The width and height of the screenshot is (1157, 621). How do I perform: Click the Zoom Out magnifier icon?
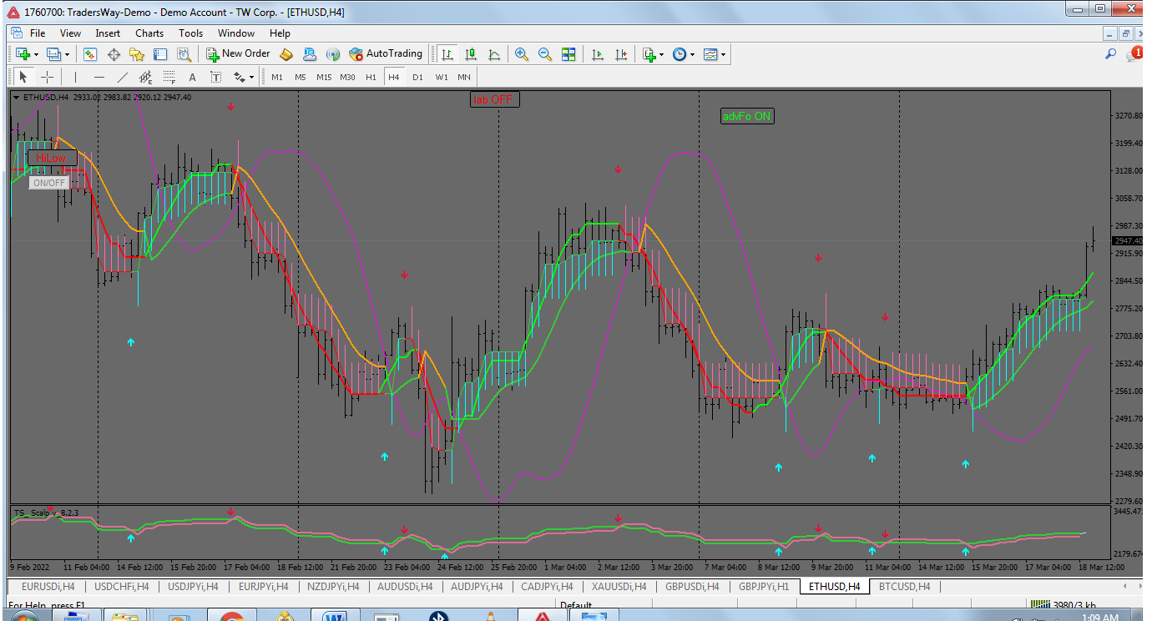pyautogui.click(x=545, y=54)
